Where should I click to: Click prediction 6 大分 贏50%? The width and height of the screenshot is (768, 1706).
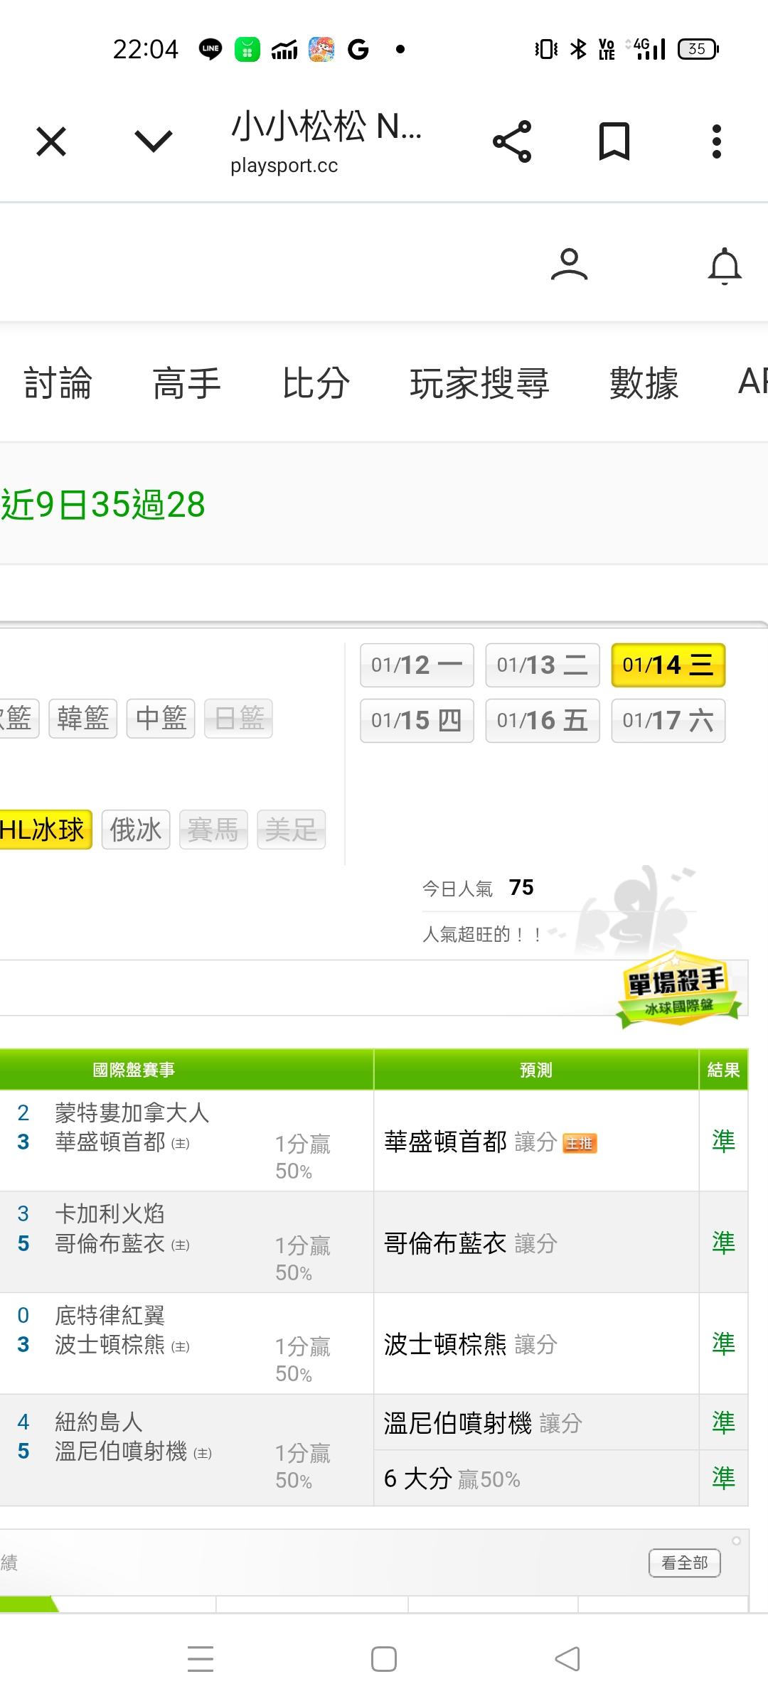point(452,1479)
